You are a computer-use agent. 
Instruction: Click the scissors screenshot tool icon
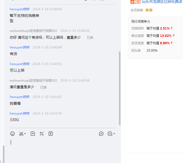point(21,134)
